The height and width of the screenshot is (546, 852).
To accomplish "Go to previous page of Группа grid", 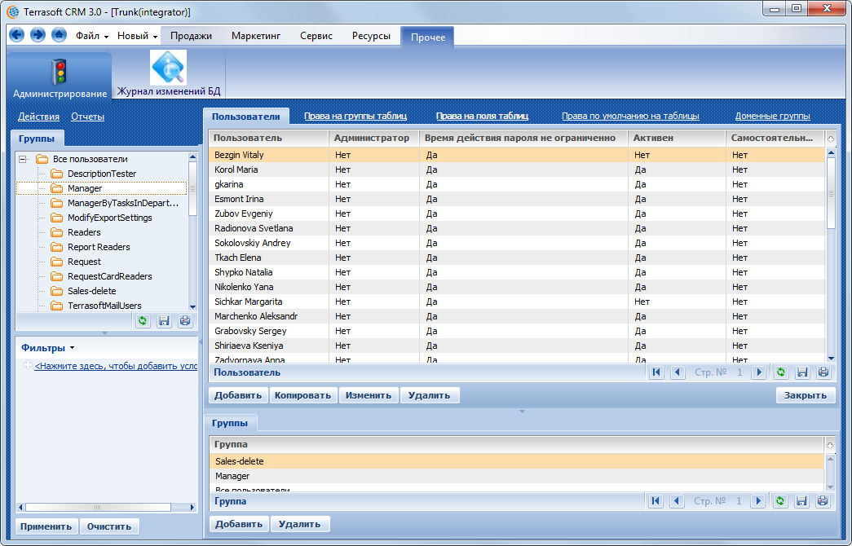I will pyautogui.click(x=677, y=501).
